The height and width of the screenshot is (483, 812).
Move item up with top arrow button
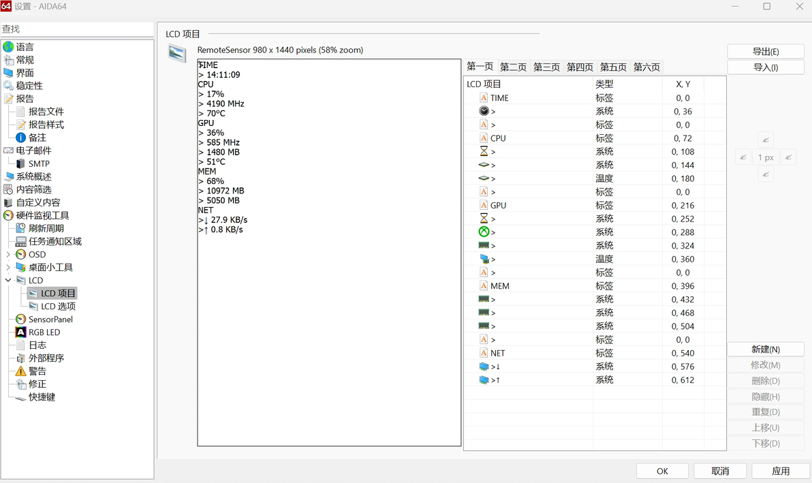click(766, 140)
